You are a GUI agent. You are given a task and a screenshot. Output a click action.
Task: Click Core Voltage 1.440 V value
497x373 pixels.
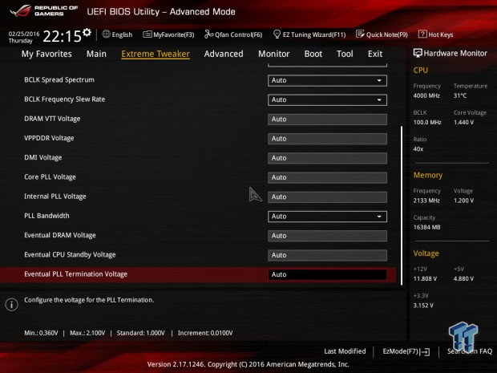click(x=463, y=122)
